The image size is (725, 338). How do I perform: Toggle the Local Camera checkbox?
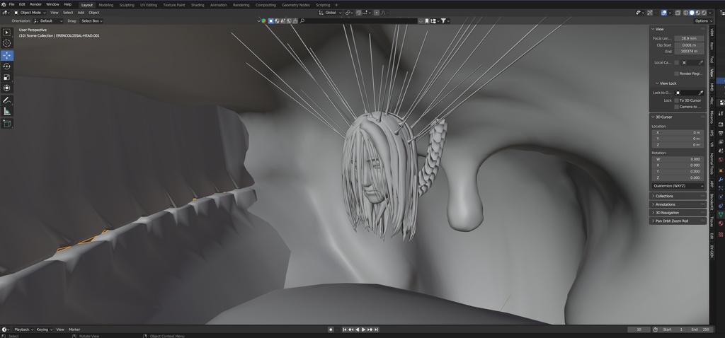677,62
